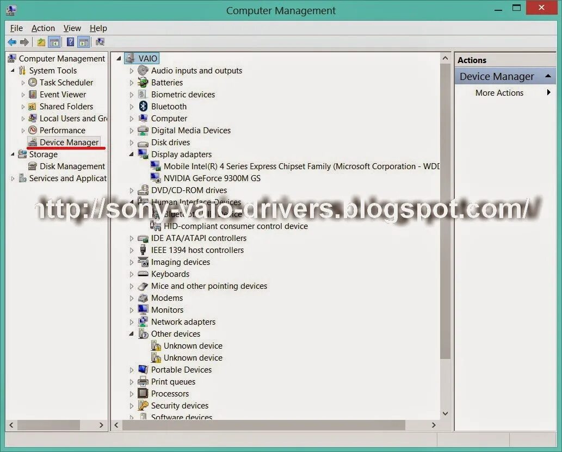Click the Monitors category icon
Image resolution: width=562 pixels, height=452 pixels.
[x=143, y=309]
